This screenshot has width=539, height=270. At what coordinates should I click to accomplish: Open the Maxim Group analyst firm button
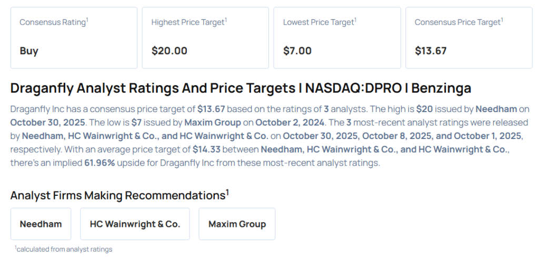pyautogui.click(x=237, y=224)
